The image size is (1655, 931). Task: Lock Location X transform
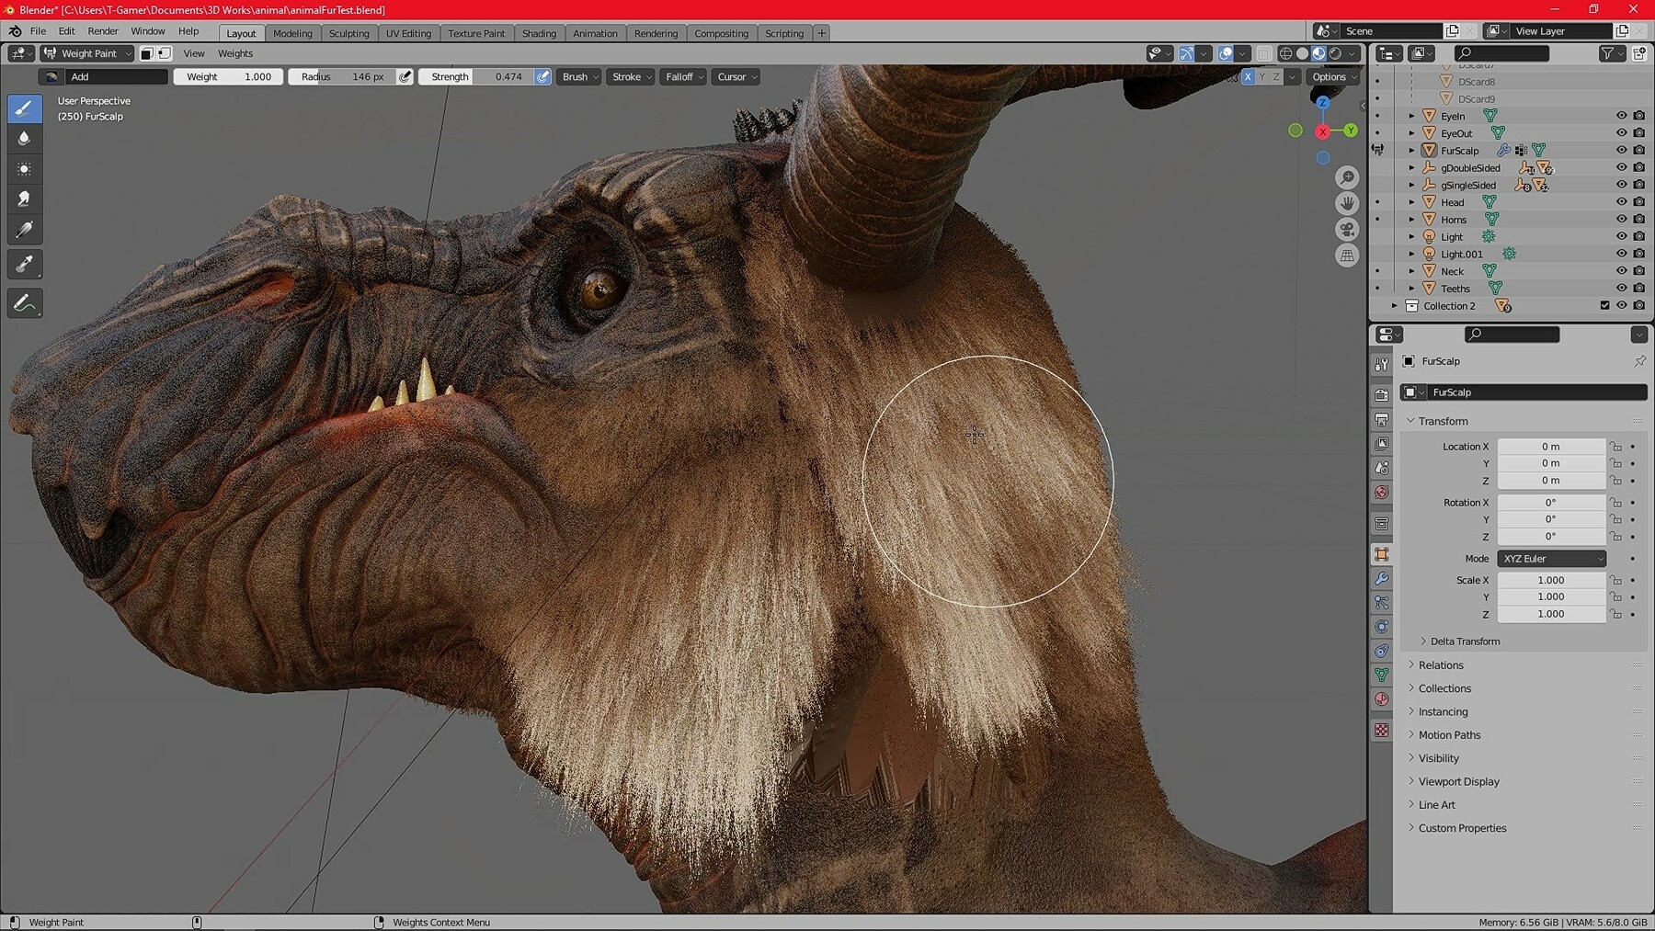[1615, 447]
